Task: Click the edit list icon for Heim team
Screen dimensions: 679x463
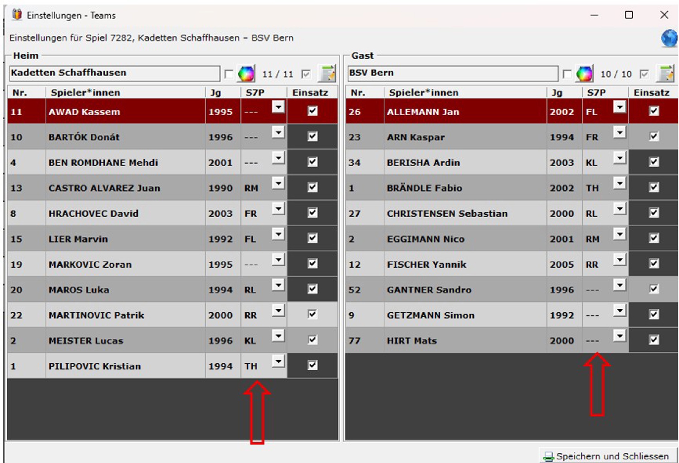Action: 327,73
